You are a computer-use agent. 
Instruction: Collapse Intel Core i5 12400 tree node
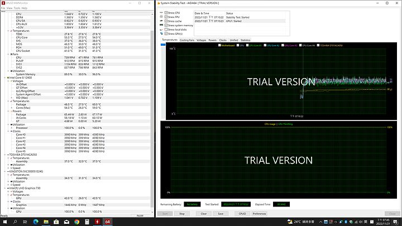[x=5, y=78]
